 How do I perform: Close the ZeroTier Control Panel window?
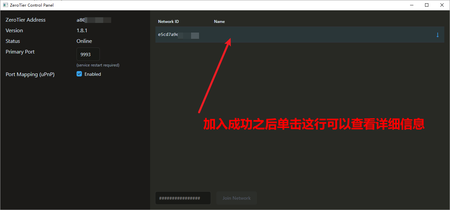click(442, 5)
